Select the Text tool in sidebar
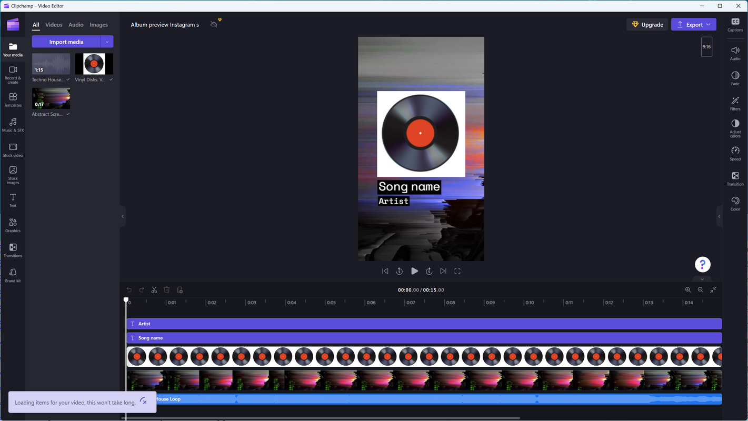The image size is (748, 421). click(13, 200)
